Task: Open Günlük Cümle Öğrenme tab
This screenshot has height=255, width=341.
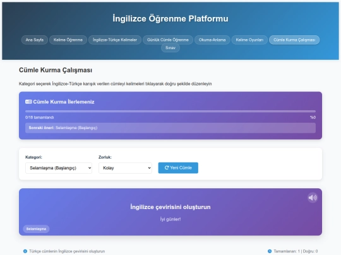Action: (168, 40)
